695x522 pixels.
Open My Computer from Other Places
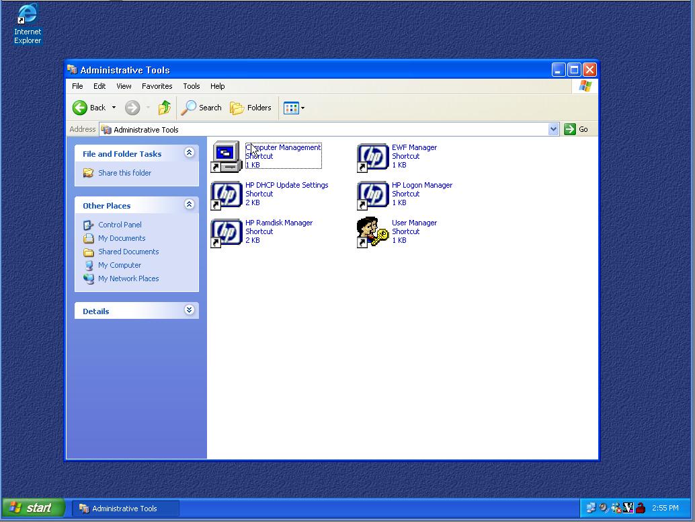tap(112, 265)
